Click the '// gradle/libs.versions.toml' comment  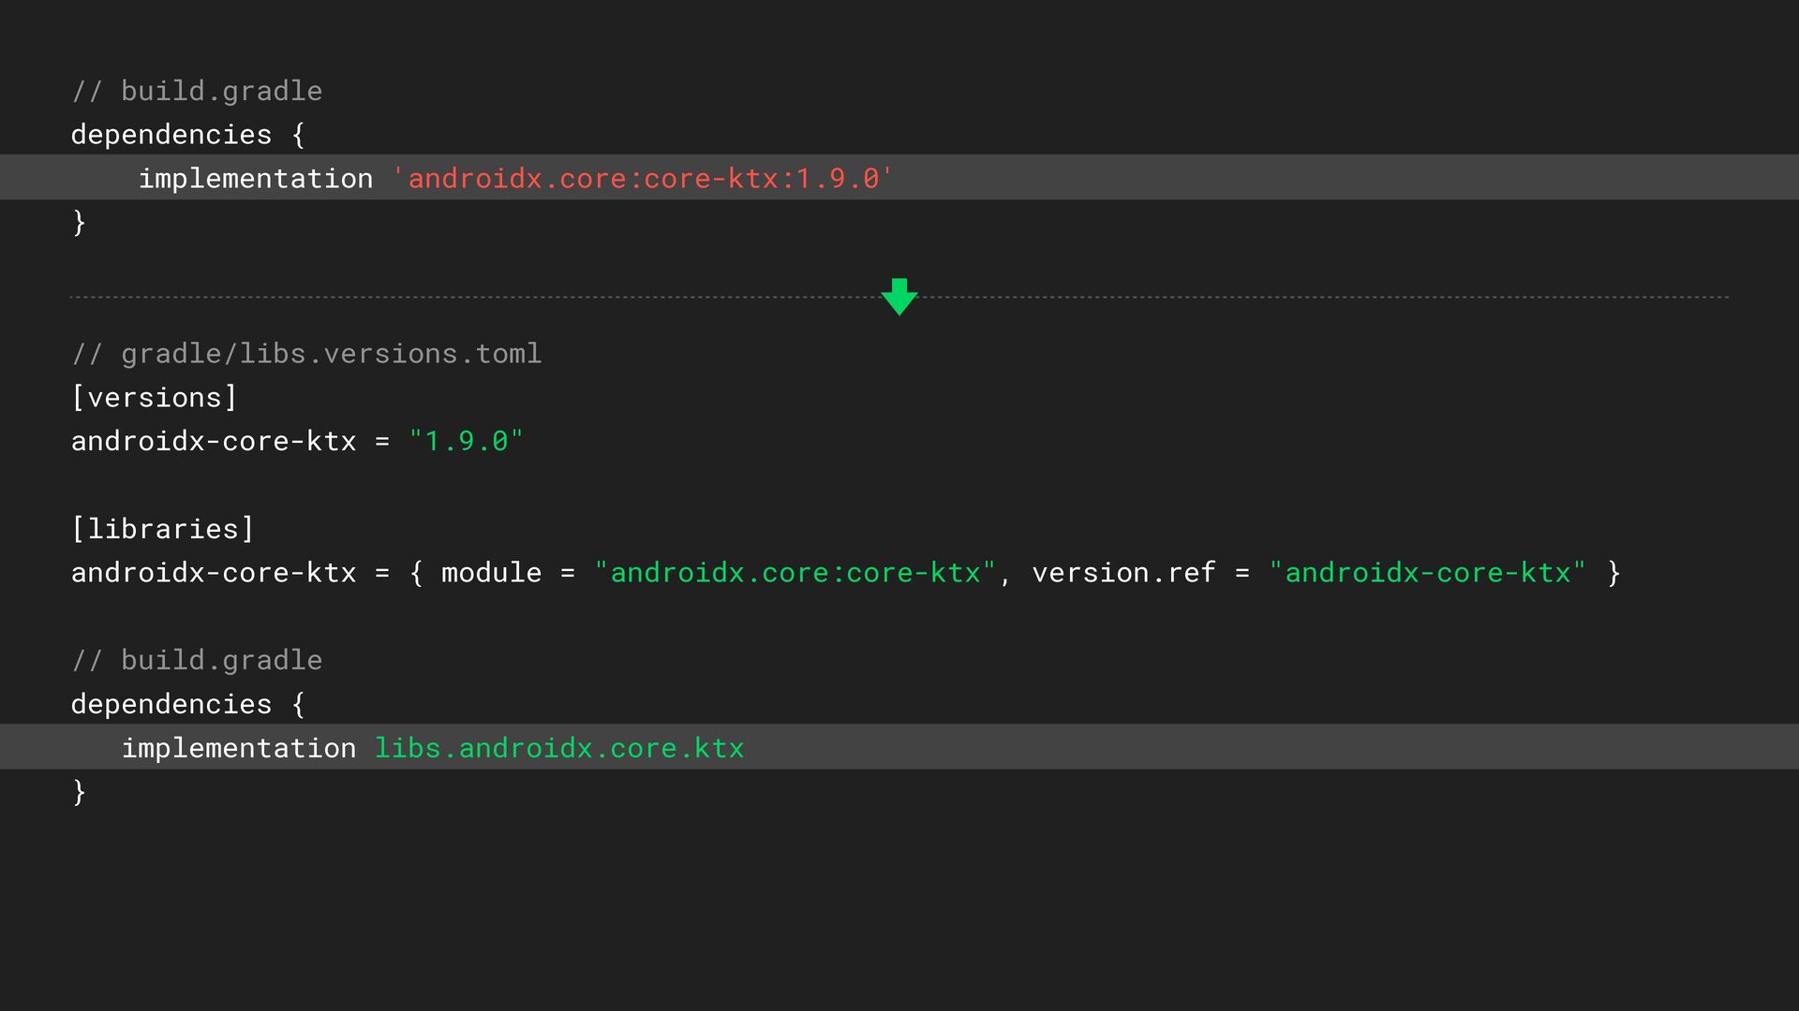coord(306,354)
